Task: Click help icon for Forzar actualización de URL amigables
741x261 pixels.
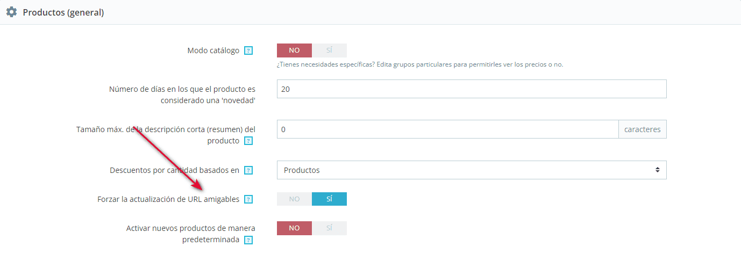Action: pyautogui.click(x=248, y=200)
